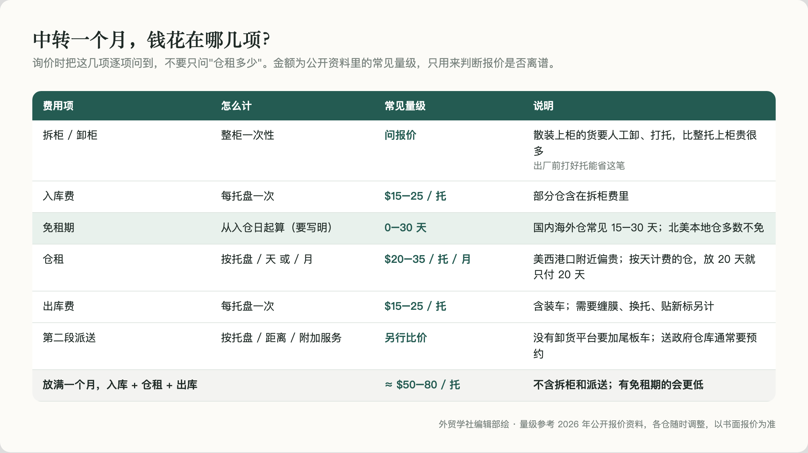Click '按托盘 / 天 或 / 月' cell
This screenshot has height=453, width=808.
pyautogui.click(x=267, y=259)
